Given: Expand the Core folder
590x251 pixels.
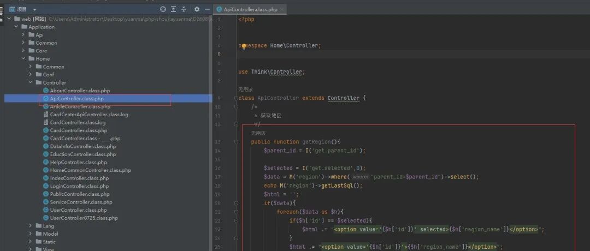Looking at the screenshot, I should (23, 51).
